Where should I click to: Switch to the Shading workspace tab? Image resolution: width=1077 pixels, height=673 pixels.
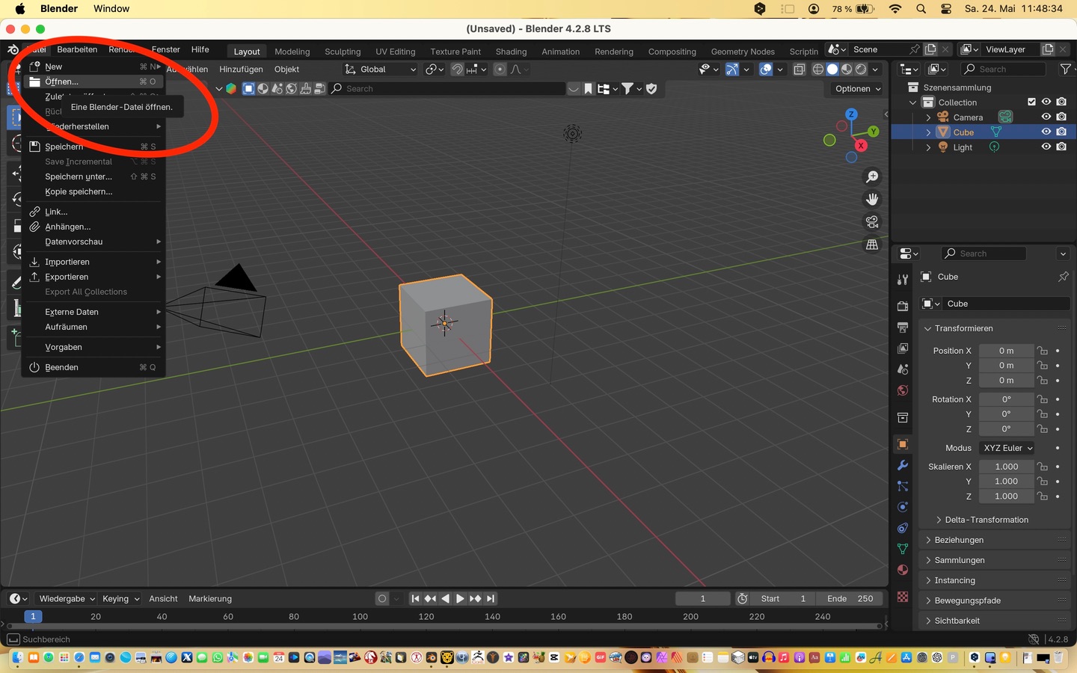tap(511, 52)
